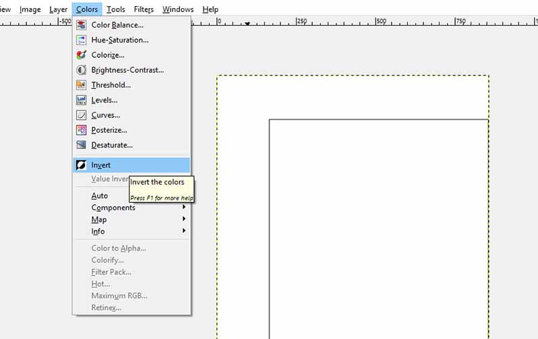Screen dimensions: 538x339
Task: Open the Filters menu
Action: (x=144, y=9)
